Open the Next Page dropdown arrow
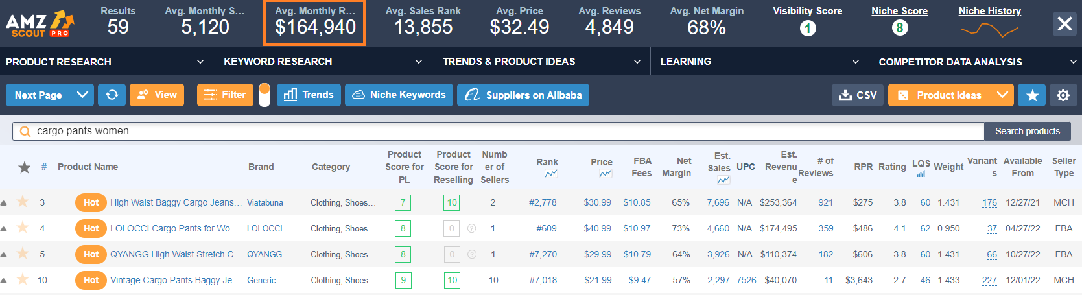This screenshot has height=295, width=1082. (82, 95)
